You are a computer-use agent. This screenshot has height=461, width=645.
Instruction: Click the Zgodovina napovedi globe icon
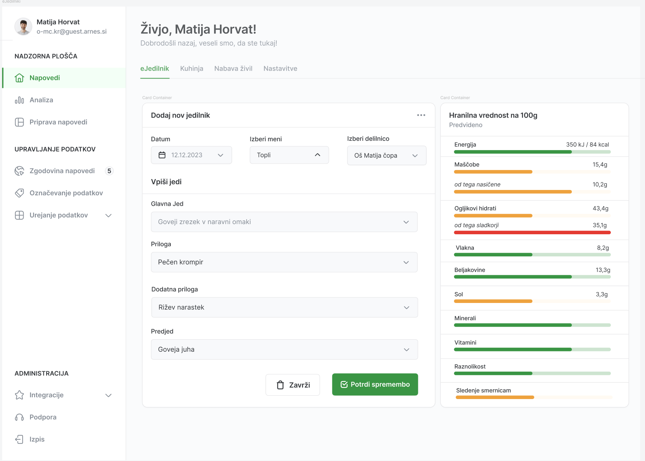(x=19, y=171)
